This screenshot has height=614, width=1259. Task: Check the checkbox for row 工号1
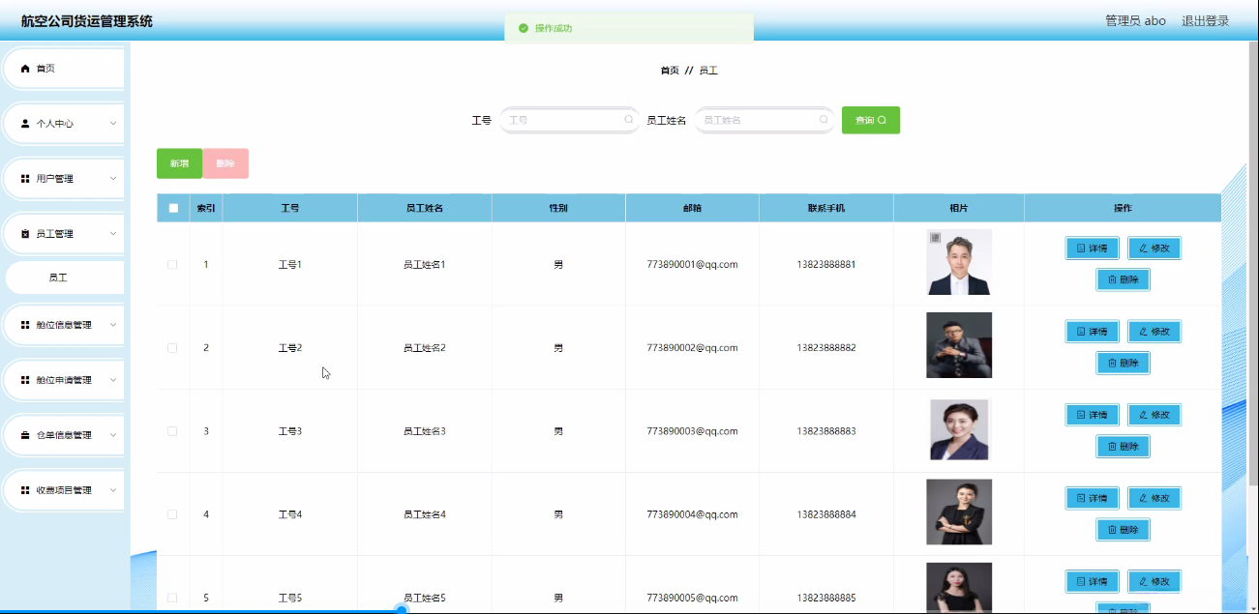point(172,265)
